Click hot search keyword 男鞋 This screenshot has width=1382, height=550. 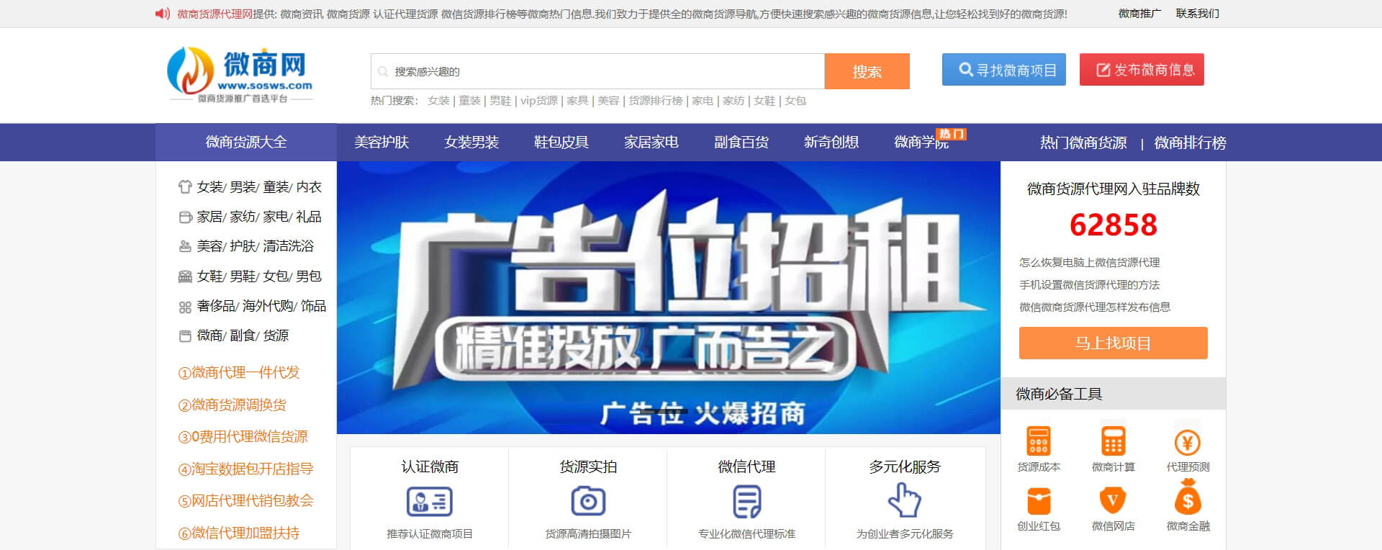500,101
